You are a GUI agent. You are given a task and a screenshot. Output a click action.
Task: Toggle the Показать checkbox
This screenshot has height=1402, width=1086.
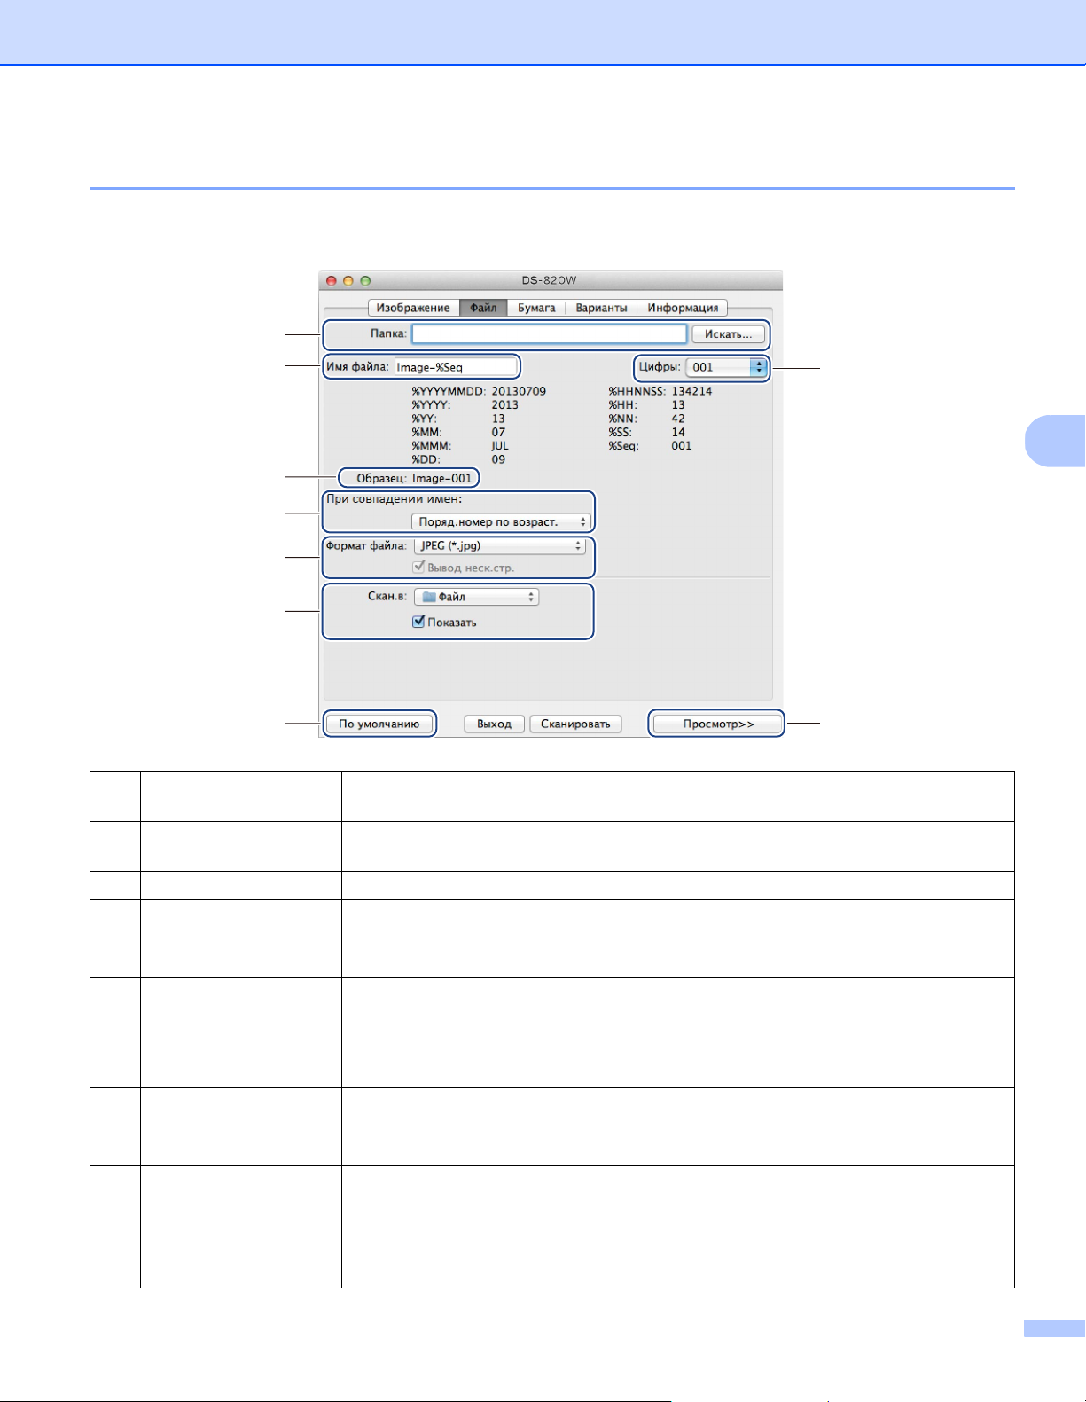(x=418, y=623)
